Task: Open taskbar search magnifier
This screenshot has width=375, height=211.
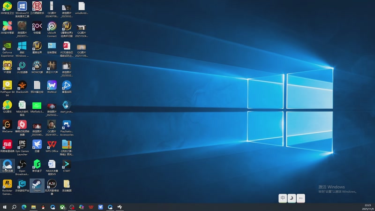Action: point(14,207)
